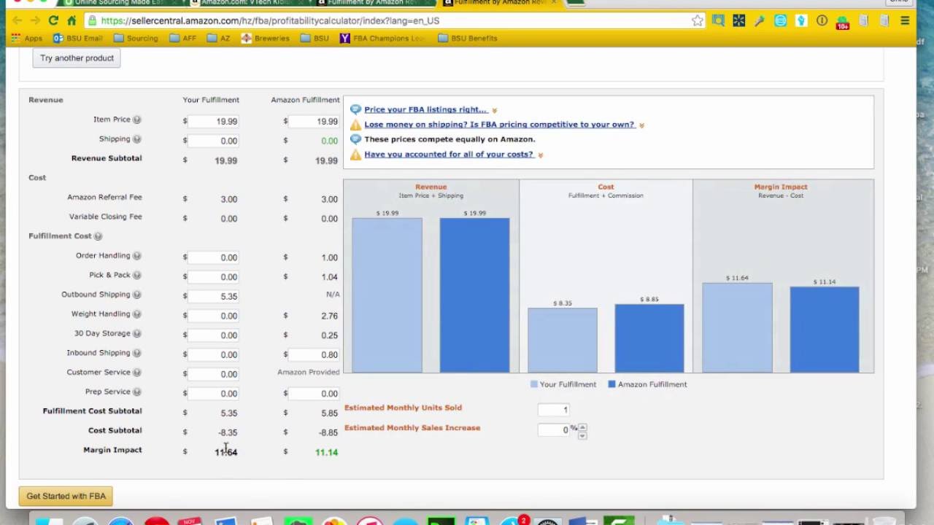Click the Your Fulfillment Weight Handling field
Screen dimensions: 934x525
[213, 316]
